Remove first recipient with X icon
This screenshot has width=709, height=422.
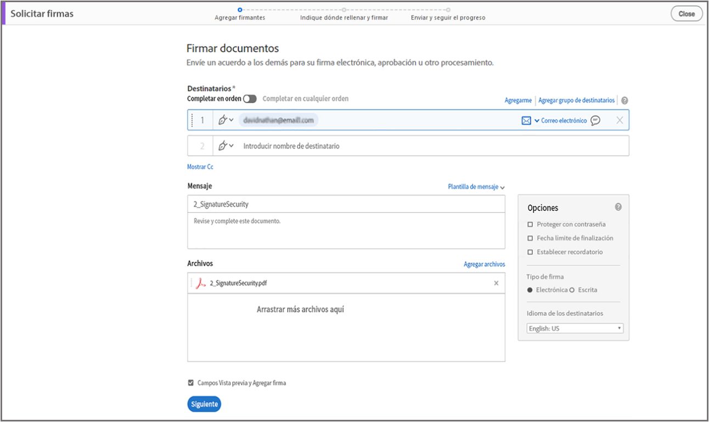click(x=619, y=121)
